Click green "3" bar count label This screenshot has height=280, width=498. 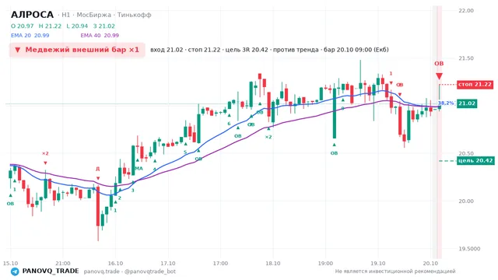click(133, 190)
